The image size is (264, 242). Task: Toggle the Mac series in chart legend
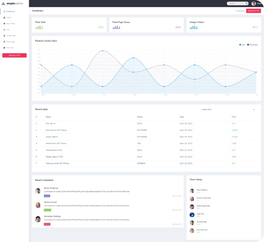click(242, 45)
